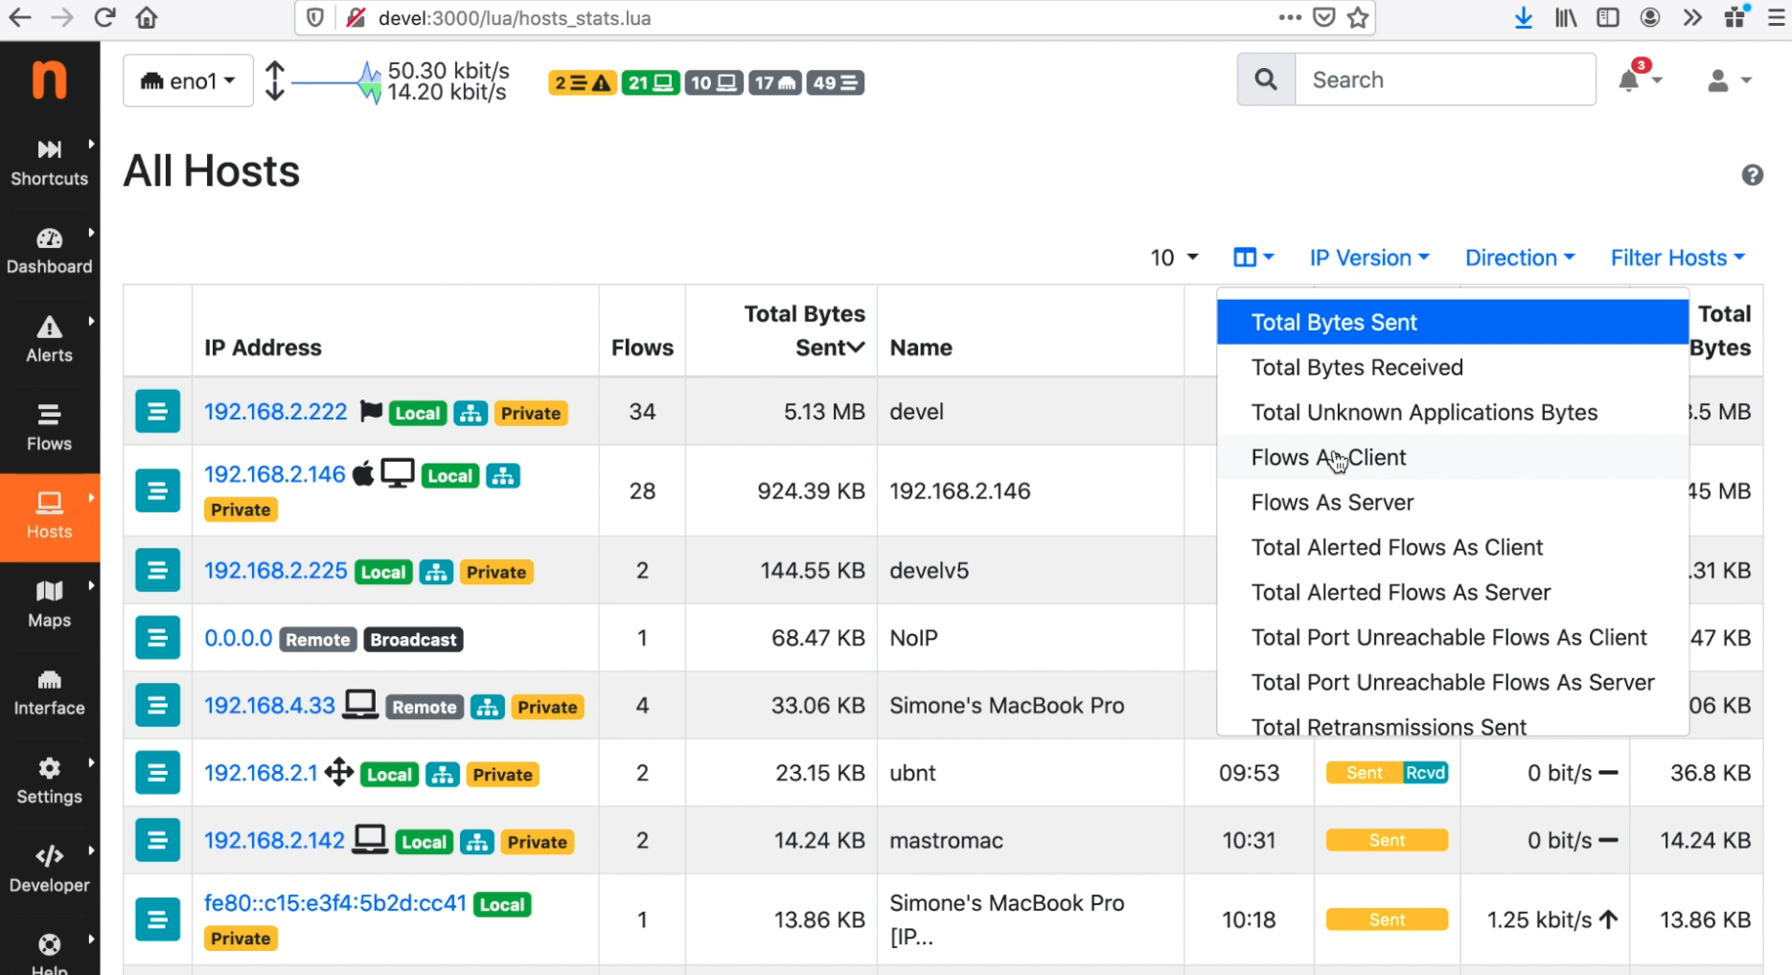This screenshot has width=1792, height=975.
Task: Sort table by IP Address header
Action: [x=263, y=348]
